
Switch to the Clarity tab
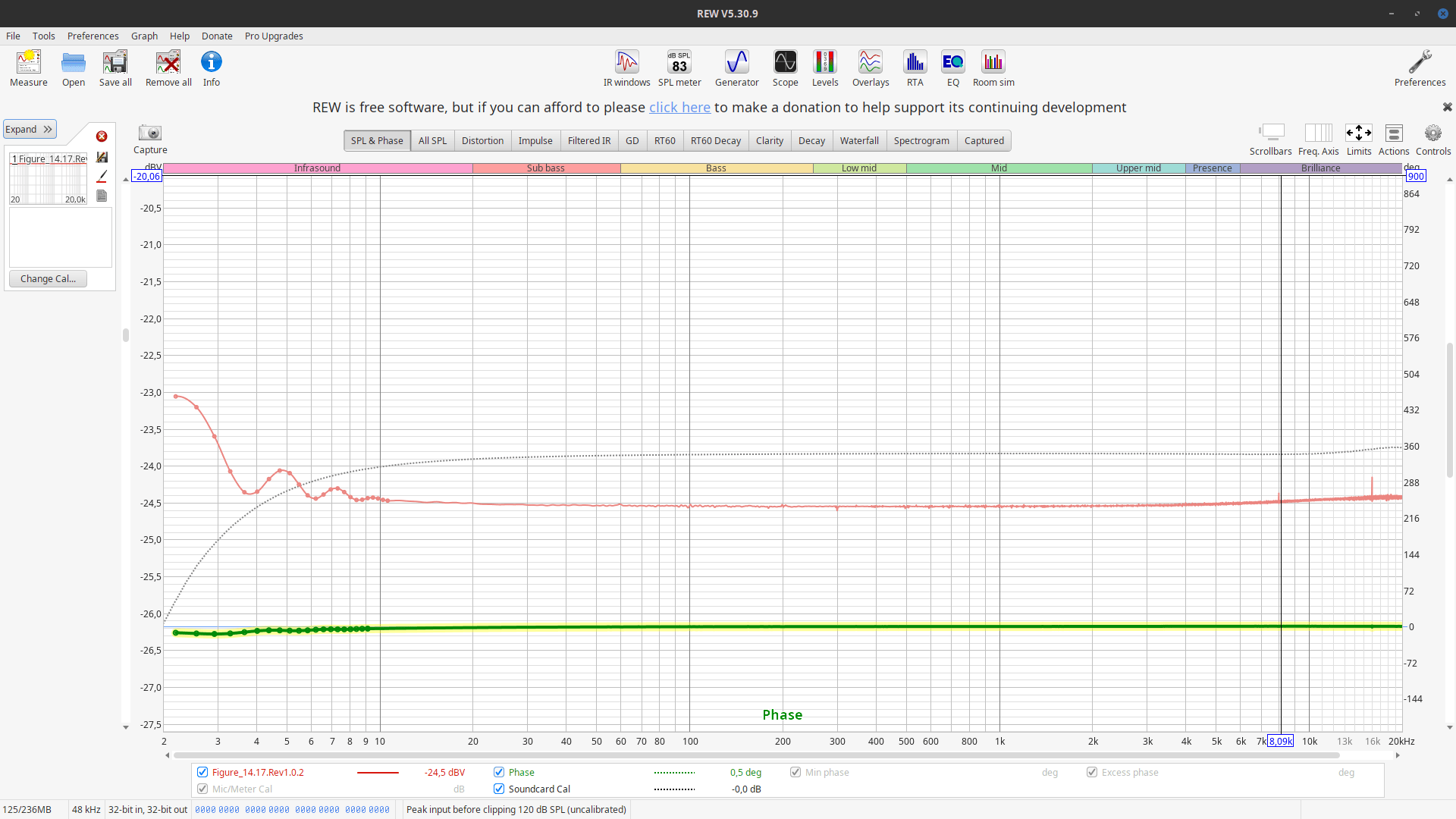click(770, 140)
